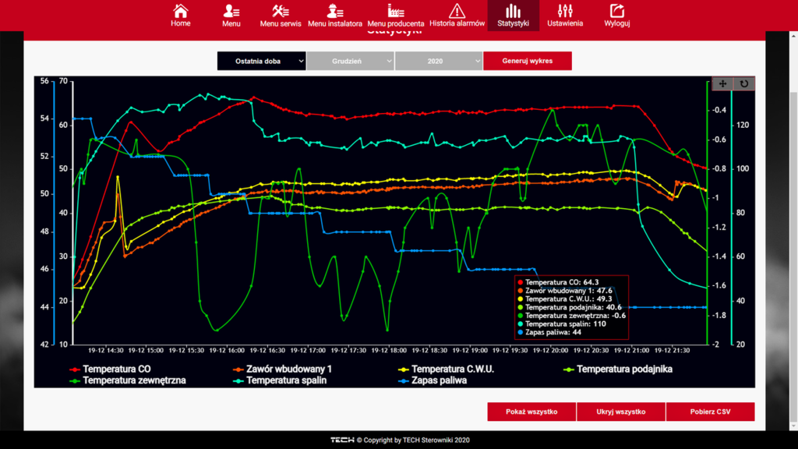Image resolution: width=798 pixels, height=449 pixels.
Task: Open Ustawienia sliders icon
Action: point(565,11)
